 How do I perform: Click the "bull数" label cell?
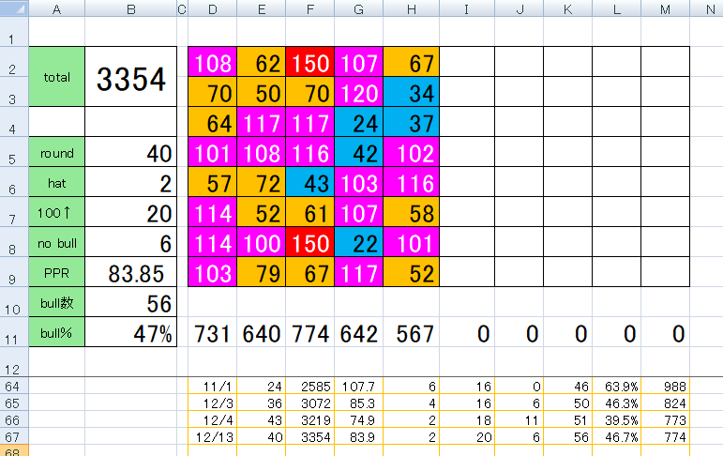tap(56, 302)
